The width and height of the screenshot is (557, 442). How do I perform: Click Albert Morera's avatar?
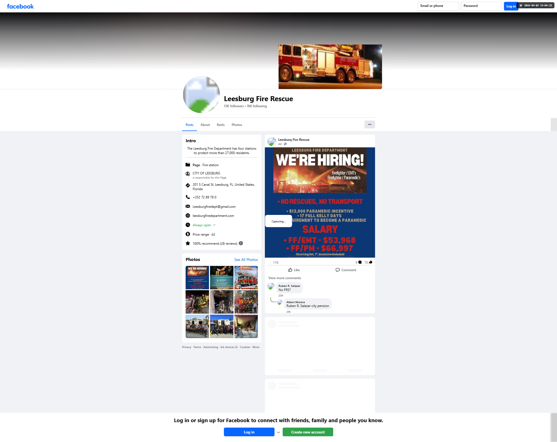coord(280,302)
